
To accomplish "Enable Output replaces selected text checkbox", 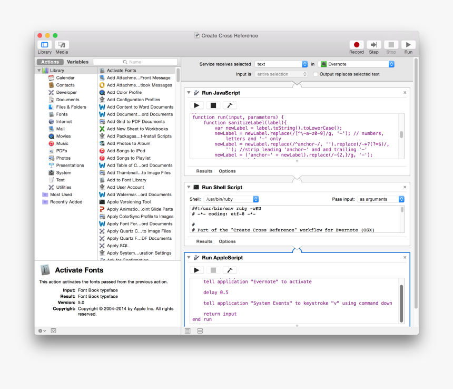I will click(316, 74).
